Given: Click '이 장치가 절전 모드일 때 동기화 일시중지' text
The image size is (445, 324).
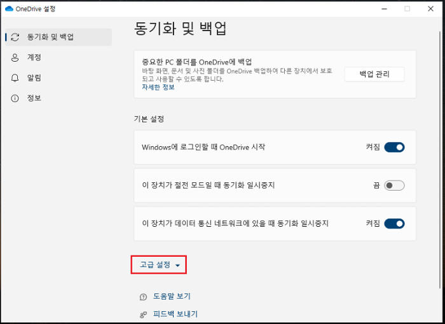Looking at the screenshot, I should click(x=209, y=186).
